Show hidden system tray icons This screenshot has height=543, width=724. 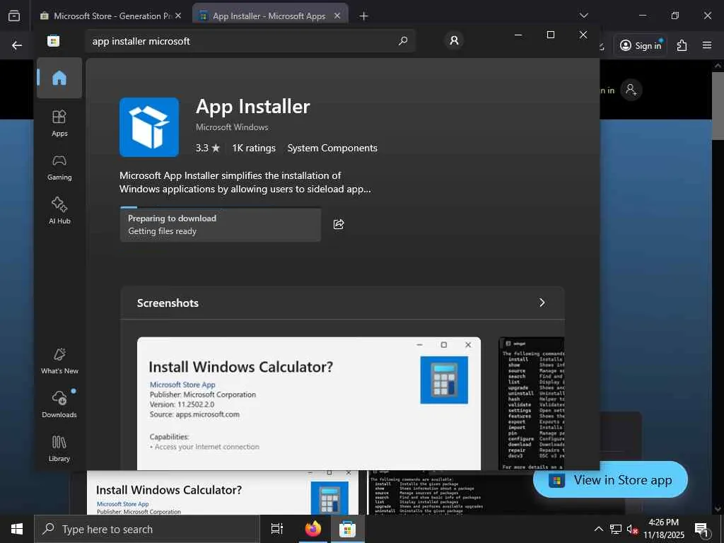point(598,529)
